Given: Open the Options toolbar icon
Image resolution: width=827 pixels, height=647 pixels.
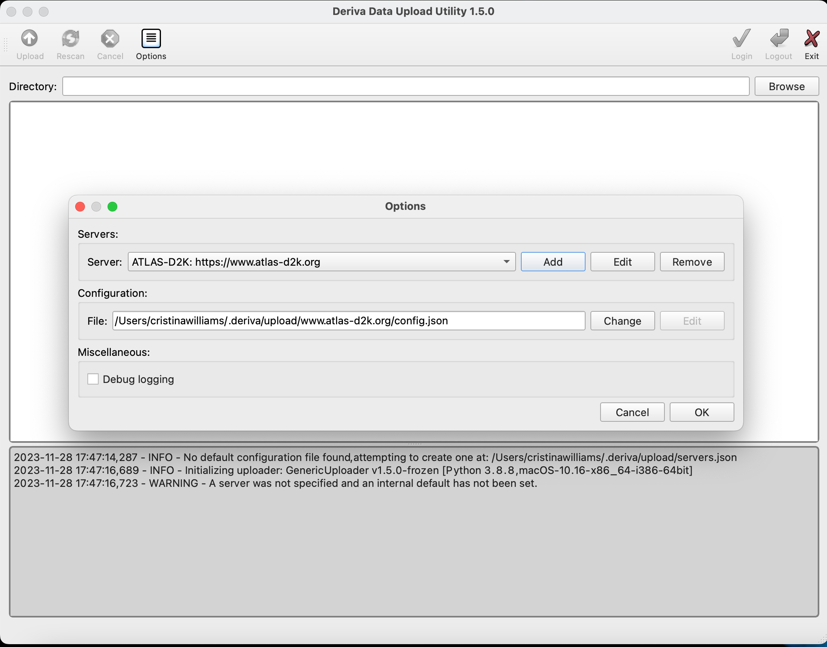Looking at the screenshot, I should point(151,39).
